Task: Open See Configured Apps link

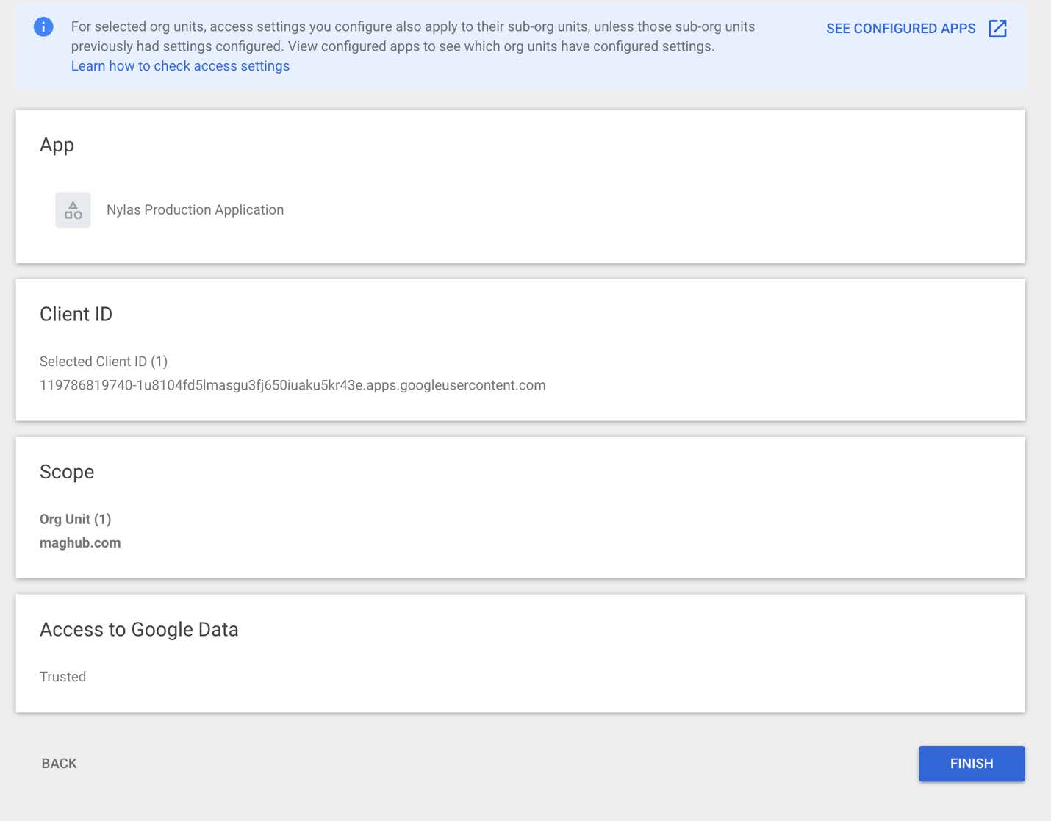Action: point(901,29)
